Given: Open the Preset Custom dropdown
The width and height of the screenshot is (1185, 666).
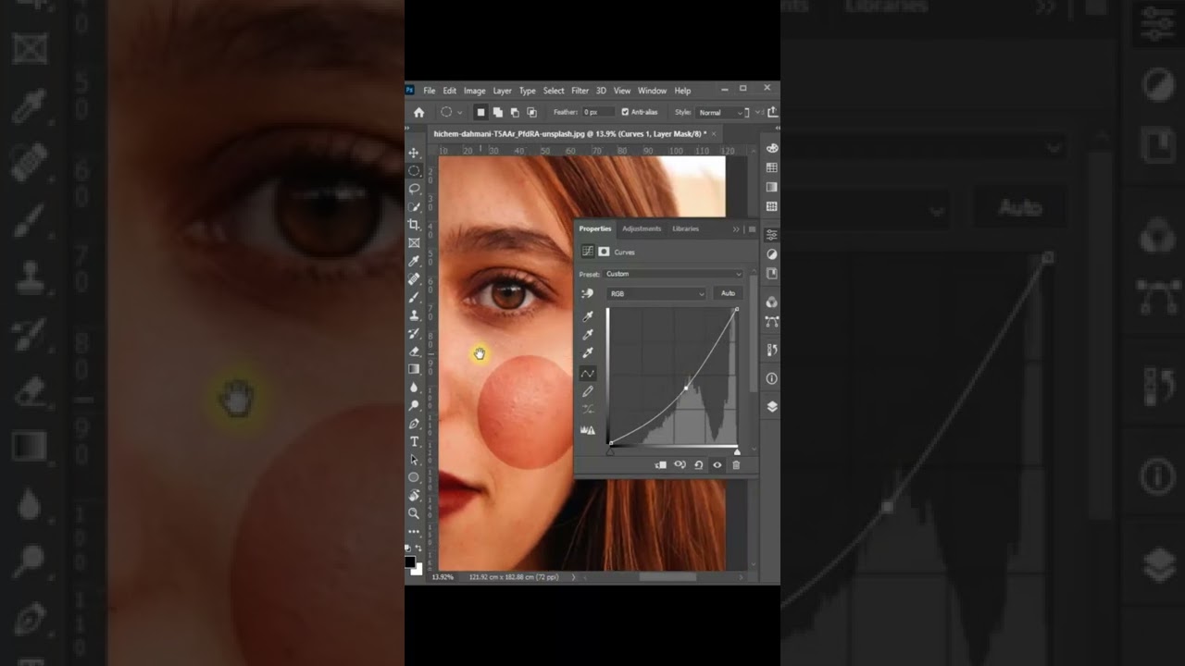Looking at the screenshot, I should coord(674,274).
